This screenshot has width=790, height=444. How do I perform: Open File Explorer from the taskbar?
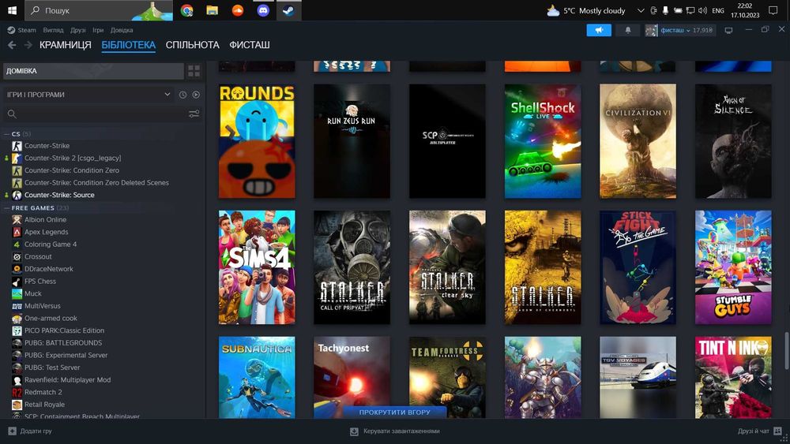point(212,10)
